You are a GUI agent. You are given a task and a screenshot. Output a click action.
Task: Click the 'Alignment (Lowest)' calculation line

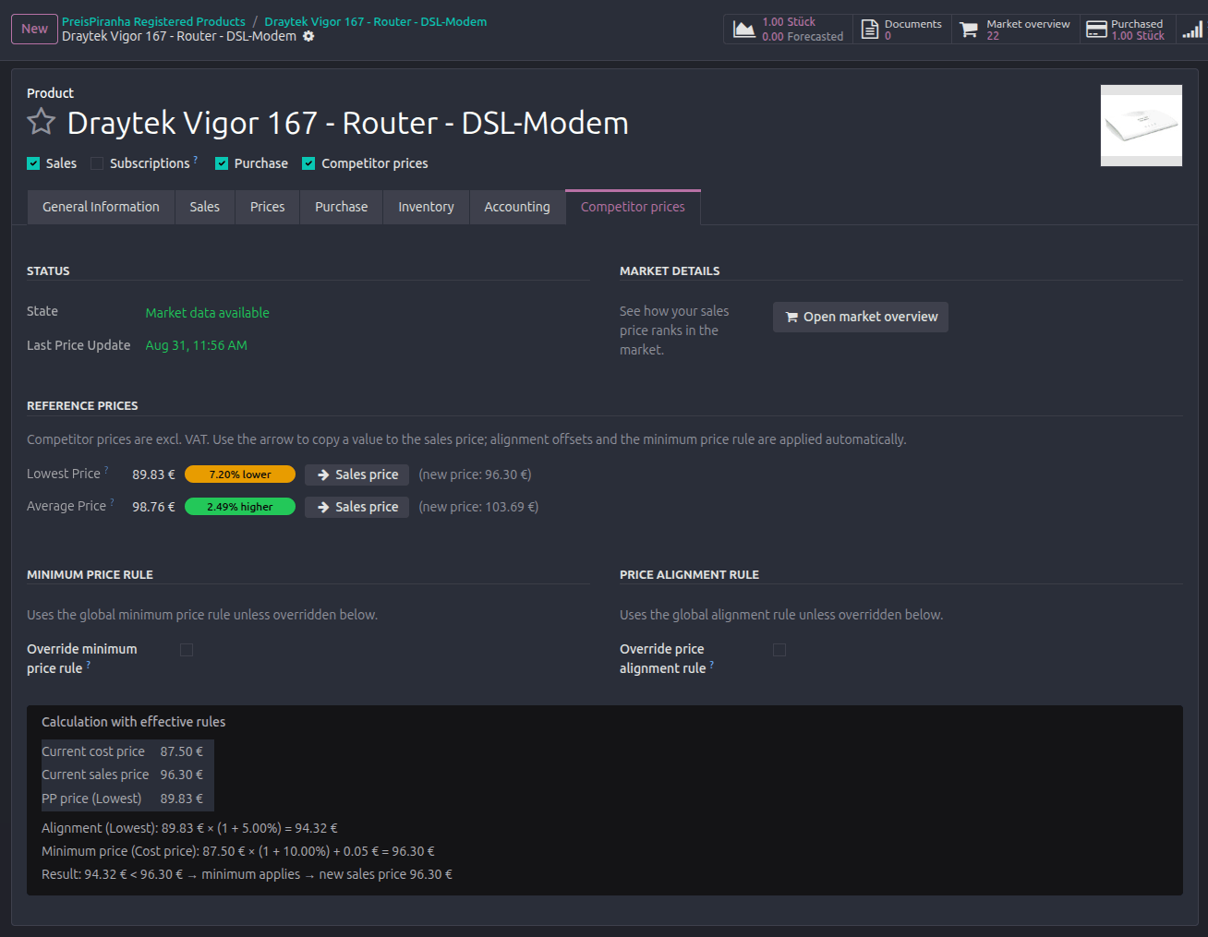(x=189, y=828)
